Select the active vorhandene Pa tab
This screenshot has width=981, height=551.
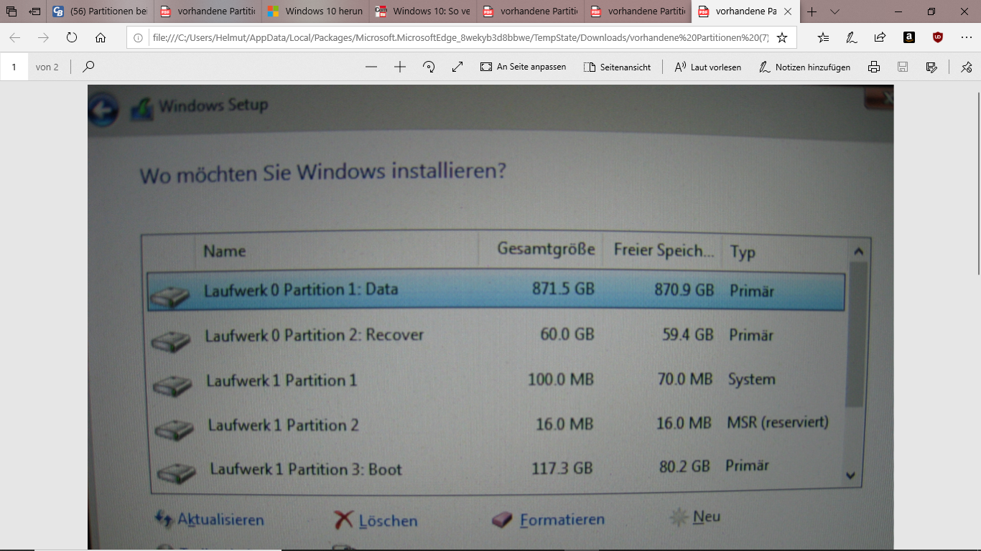pyautogui.click(x=745, y=11)
